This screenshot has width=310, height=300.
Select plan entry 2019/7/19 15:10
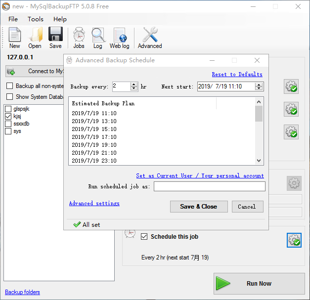94,129
